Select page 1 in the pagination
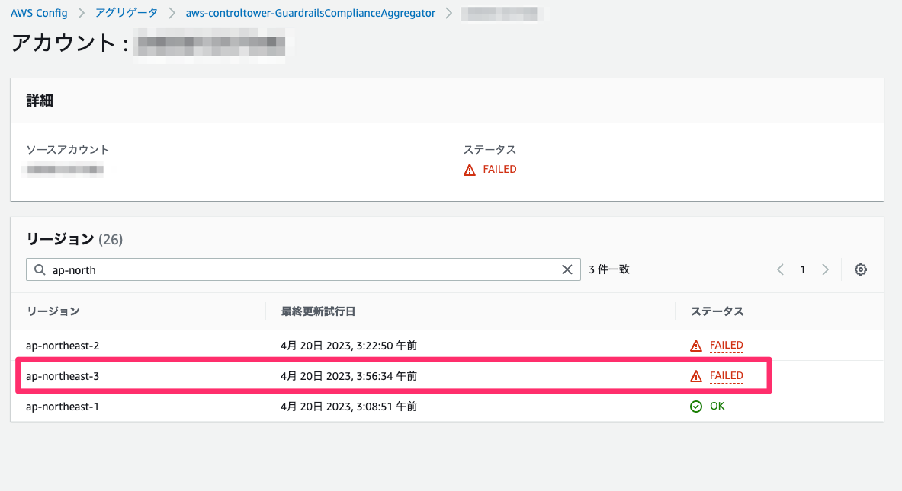 pos(803,270)
